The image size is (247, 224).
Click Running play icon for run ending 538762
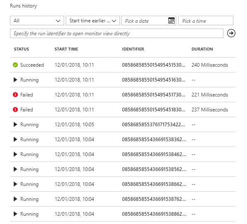[15, 199]
